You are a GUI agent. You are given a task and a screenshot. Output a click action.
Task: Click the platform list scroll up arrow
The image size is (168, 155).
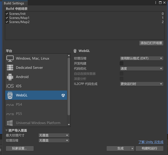(x=69, y=56)
